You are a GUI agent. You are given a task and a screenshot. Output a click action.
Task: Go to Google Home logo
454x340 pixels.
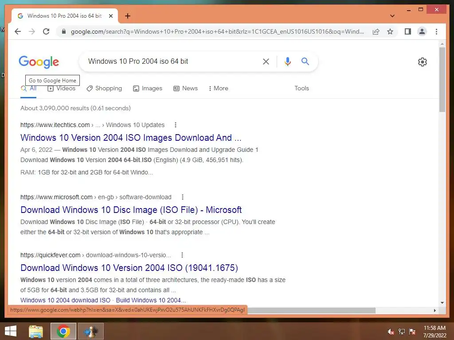pos(39,62)
